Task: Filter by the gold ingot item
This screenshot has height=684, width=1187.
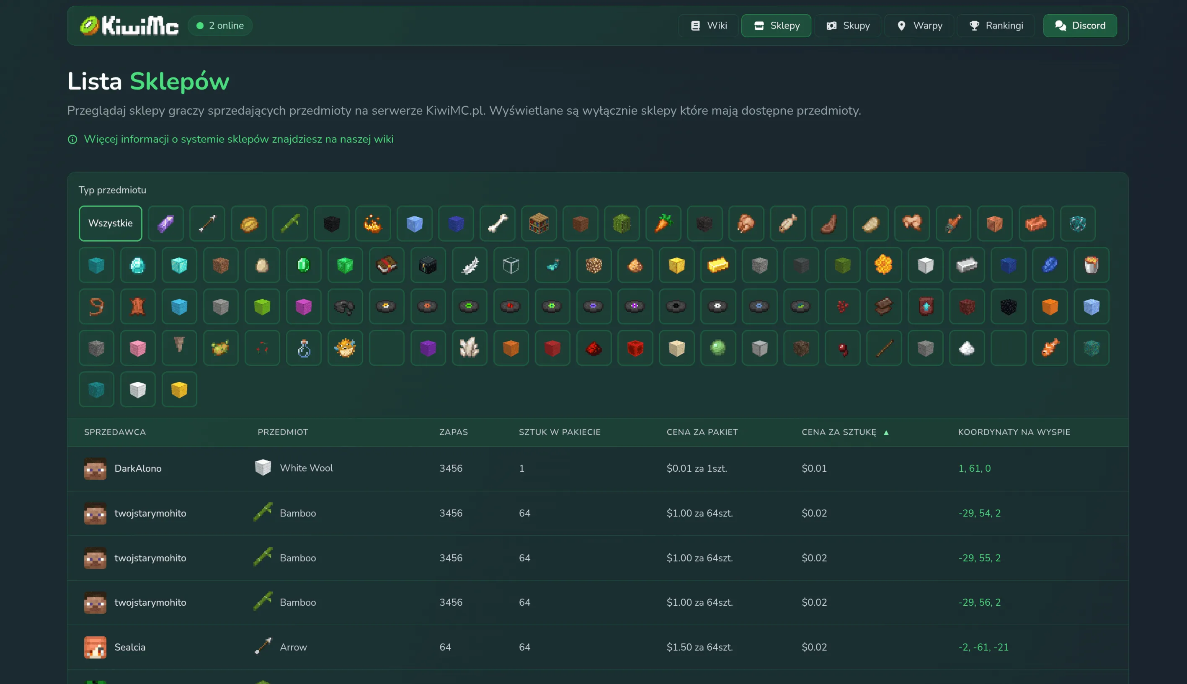Action: (x=717, y=265)
